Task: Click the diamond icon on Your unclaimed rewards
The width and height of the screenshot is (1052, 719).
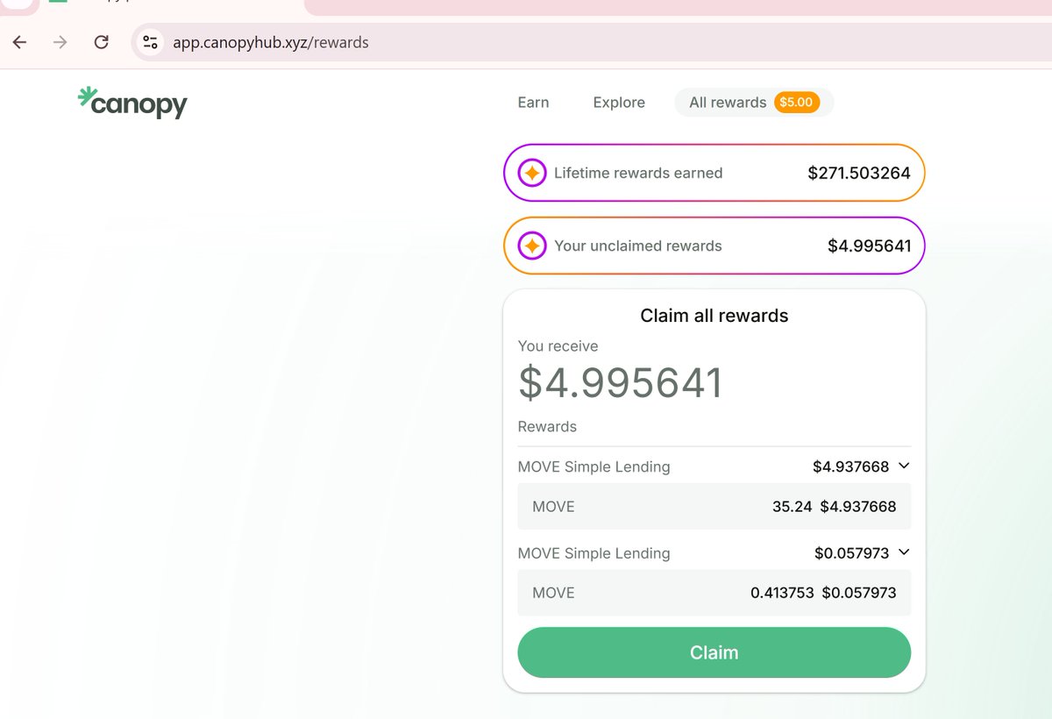Action: [530, 246]
